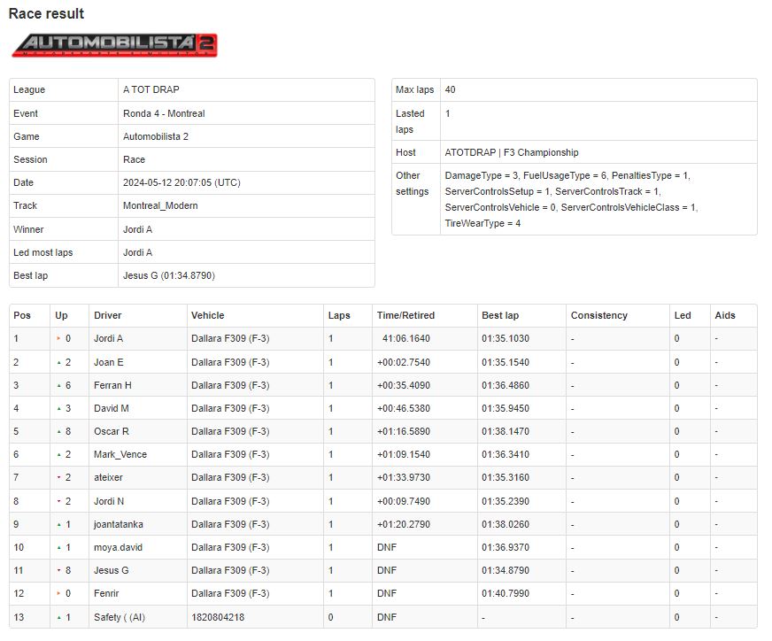Click the green up arrow in Joan E row
Image resolution: width=772 pixels, height=641 pixels.
point(58,362)
